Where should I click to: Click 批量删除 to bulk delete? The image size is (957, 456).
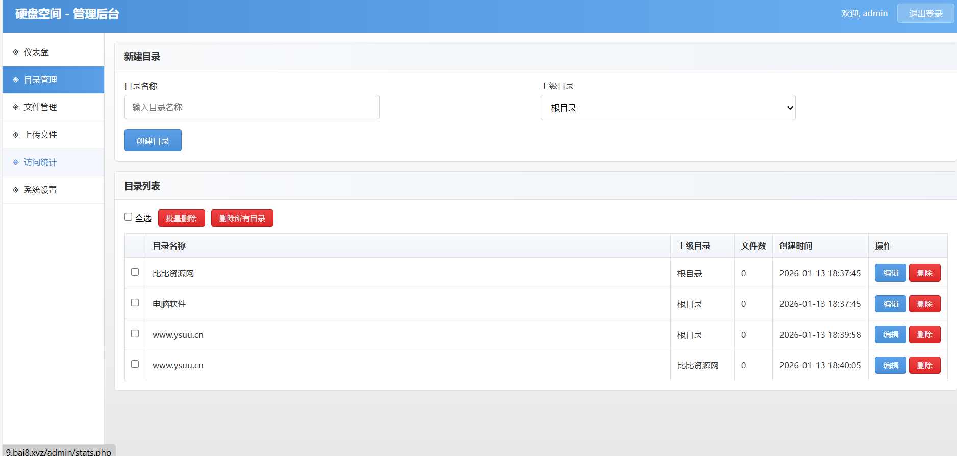click(181, 218)
